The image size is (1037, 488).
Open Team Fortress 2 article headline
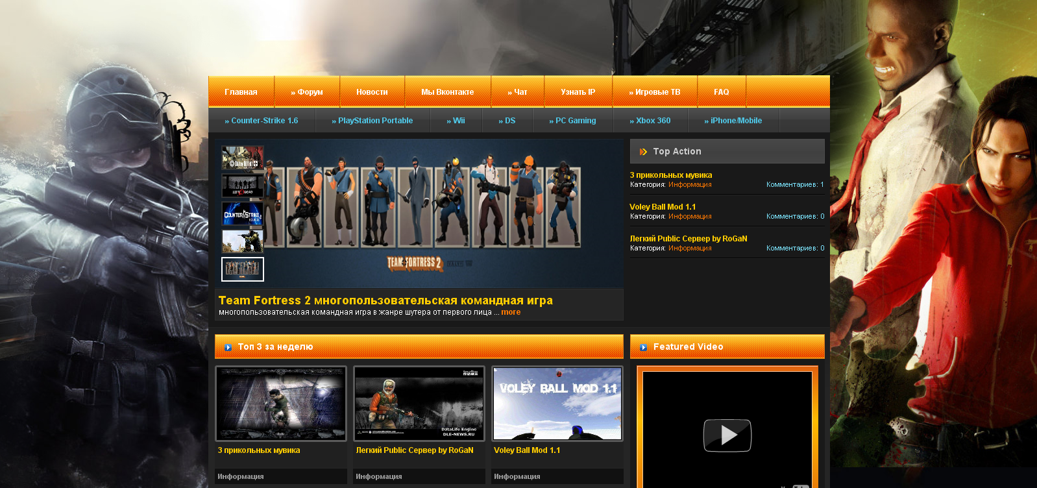pyautogui.click(x=385, y=300)
